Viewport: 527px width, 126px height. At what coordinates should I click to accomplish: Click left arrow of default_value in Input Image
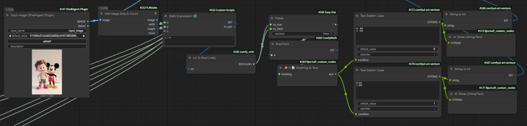pos(10,36)
